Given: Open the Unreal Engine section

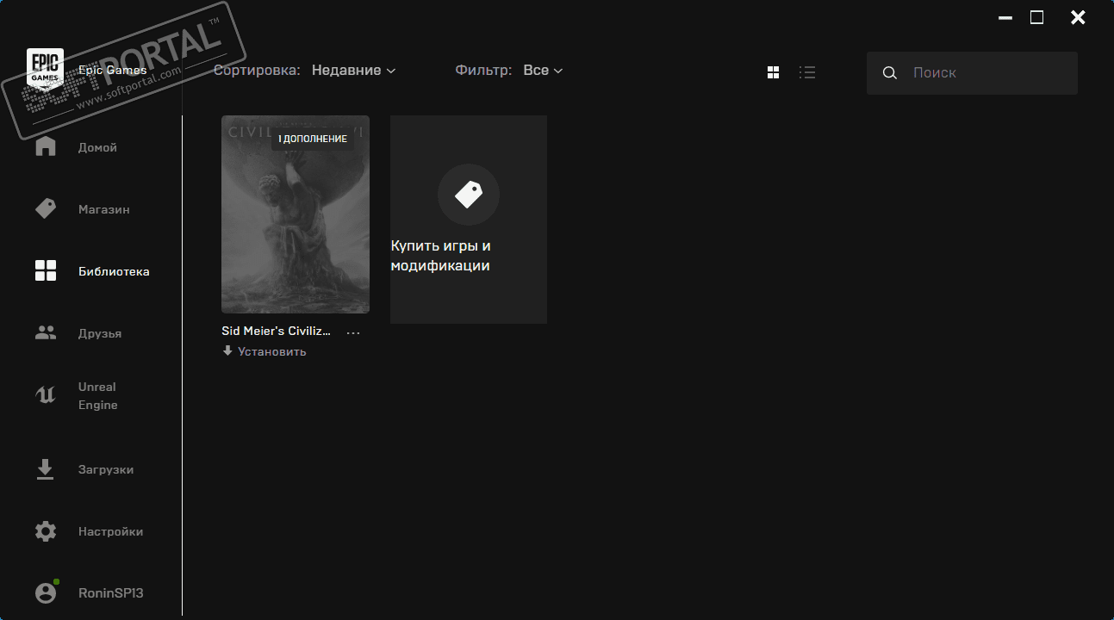Looking at the screenshot, I should click(98, 396).
